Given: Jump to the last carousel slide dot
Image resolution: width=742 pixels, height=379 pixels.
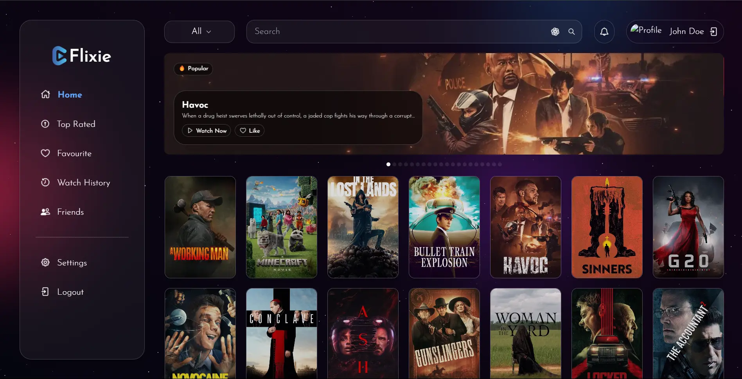Looking at the screenshot, I should 500,164.
